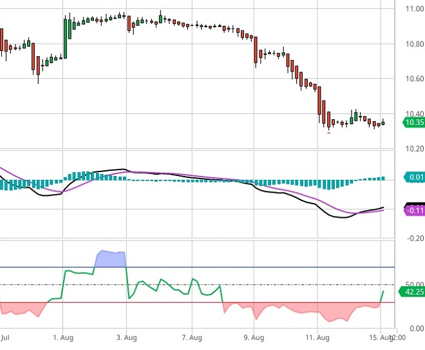Click the 1. Aug date axis label

[x=63, y=338]
